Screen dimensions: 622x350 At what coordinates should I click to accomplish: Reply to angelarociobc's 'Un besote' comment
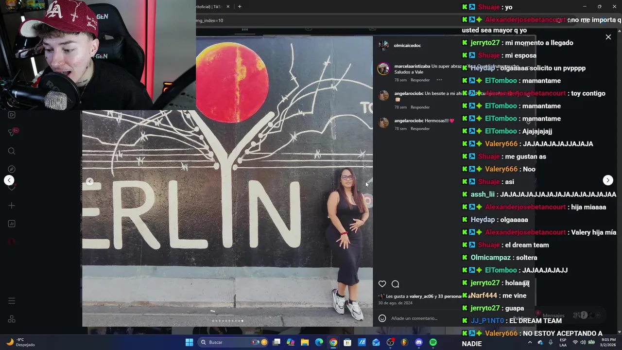click(420, 107)
